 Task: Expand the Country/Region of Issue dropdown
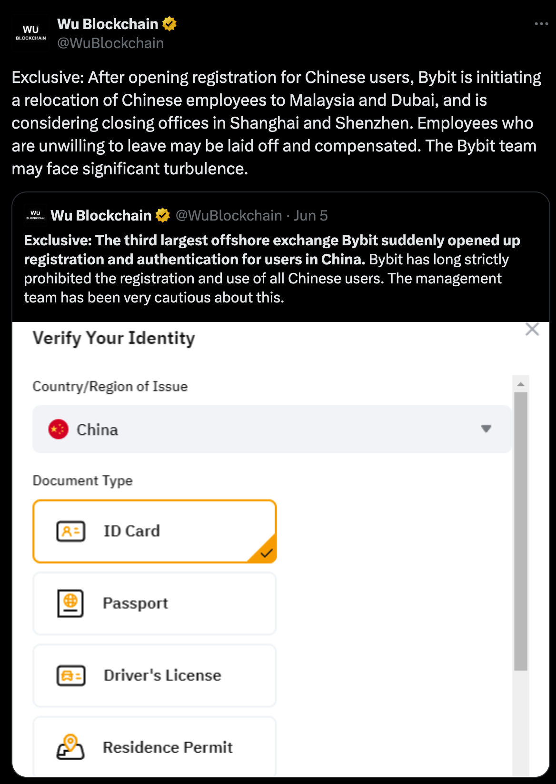[271, 429]
